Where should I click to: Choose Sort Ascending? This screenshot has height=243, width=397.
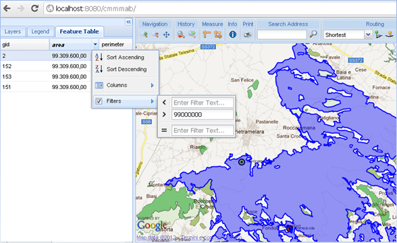[x=126, y=57]
